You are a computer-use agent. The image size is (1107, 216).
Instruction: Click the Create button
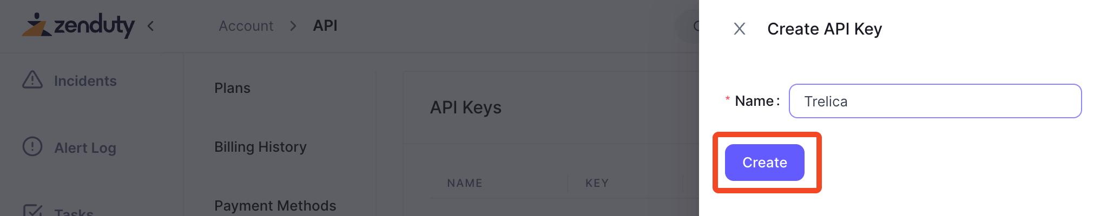click(x=765, y=163)
